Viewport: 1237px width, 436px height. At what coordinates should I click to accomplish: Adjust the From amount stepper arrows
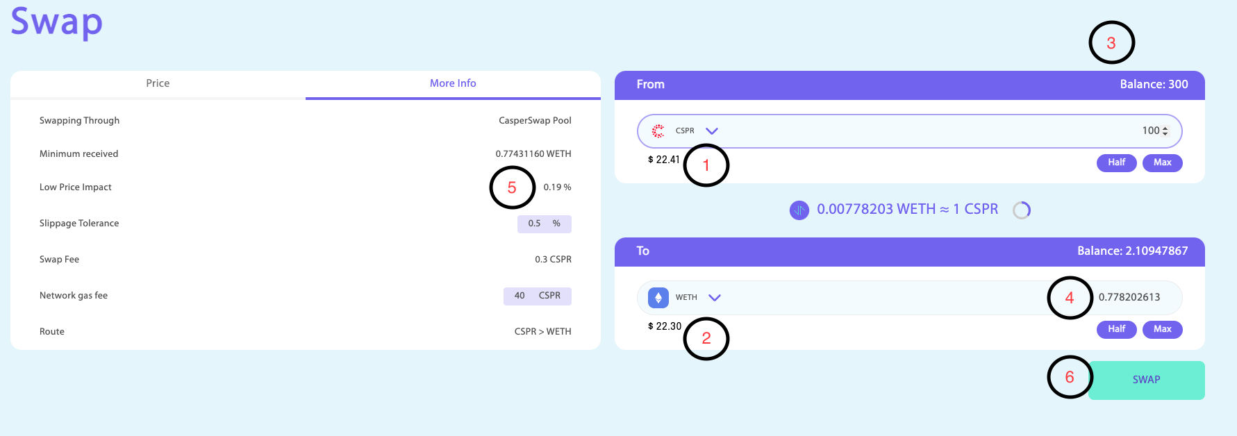1165,131
